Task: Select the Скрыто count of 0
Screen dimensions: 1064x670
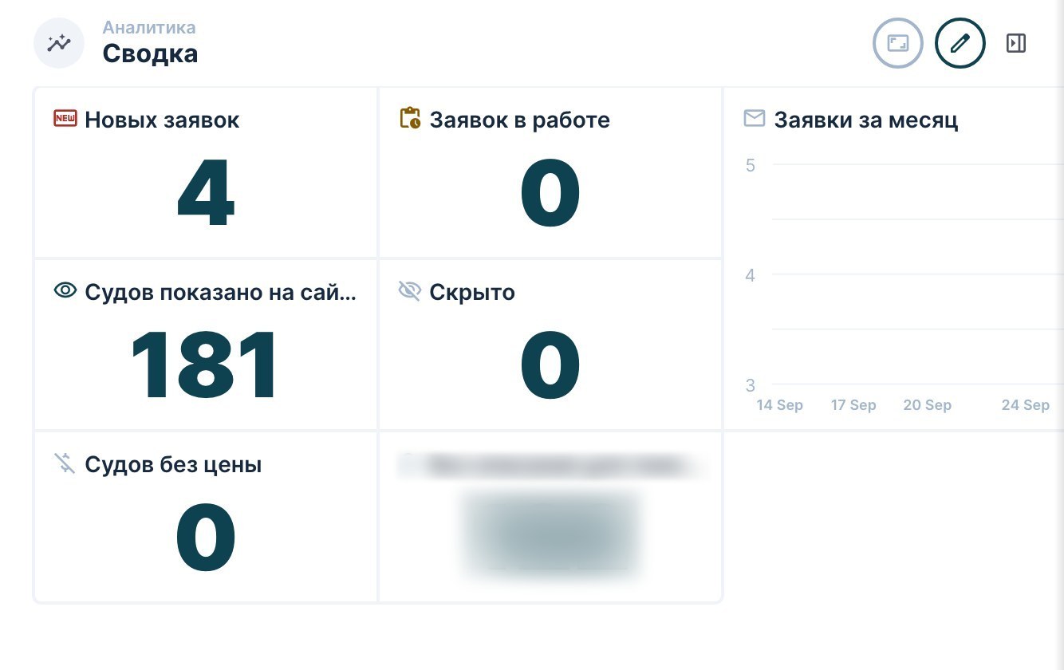Action: point(550,365)
